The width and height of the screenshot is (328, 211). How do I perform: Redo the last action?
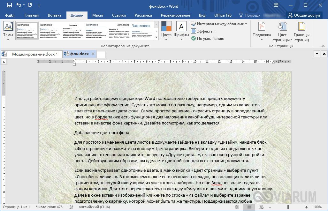click(30, 5)
